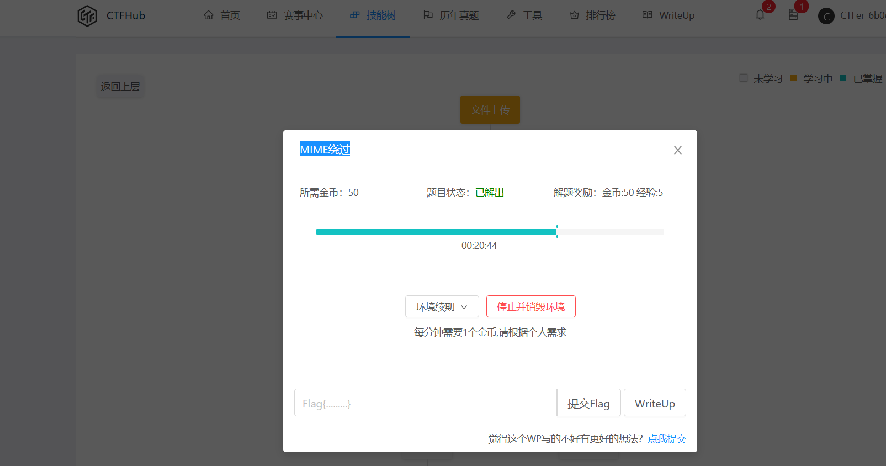
Task: Open the 首页 home menu item
Action: pos(222,15)
